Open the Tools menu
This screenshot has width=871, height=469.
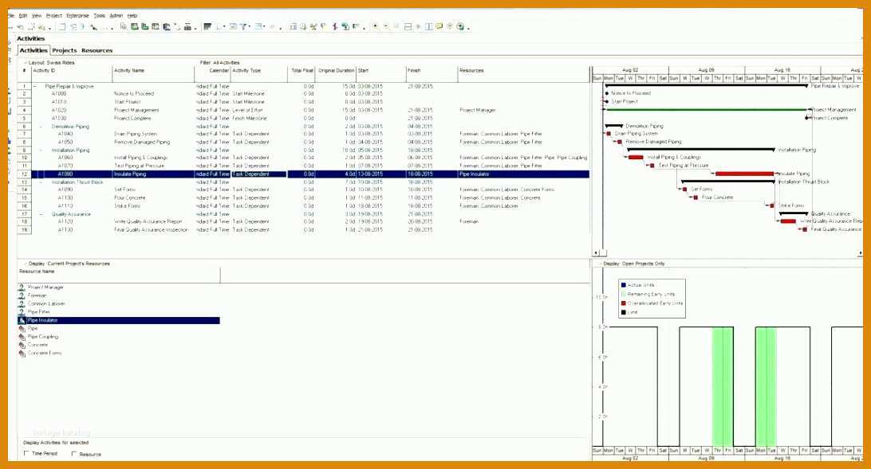coord(100,15)
